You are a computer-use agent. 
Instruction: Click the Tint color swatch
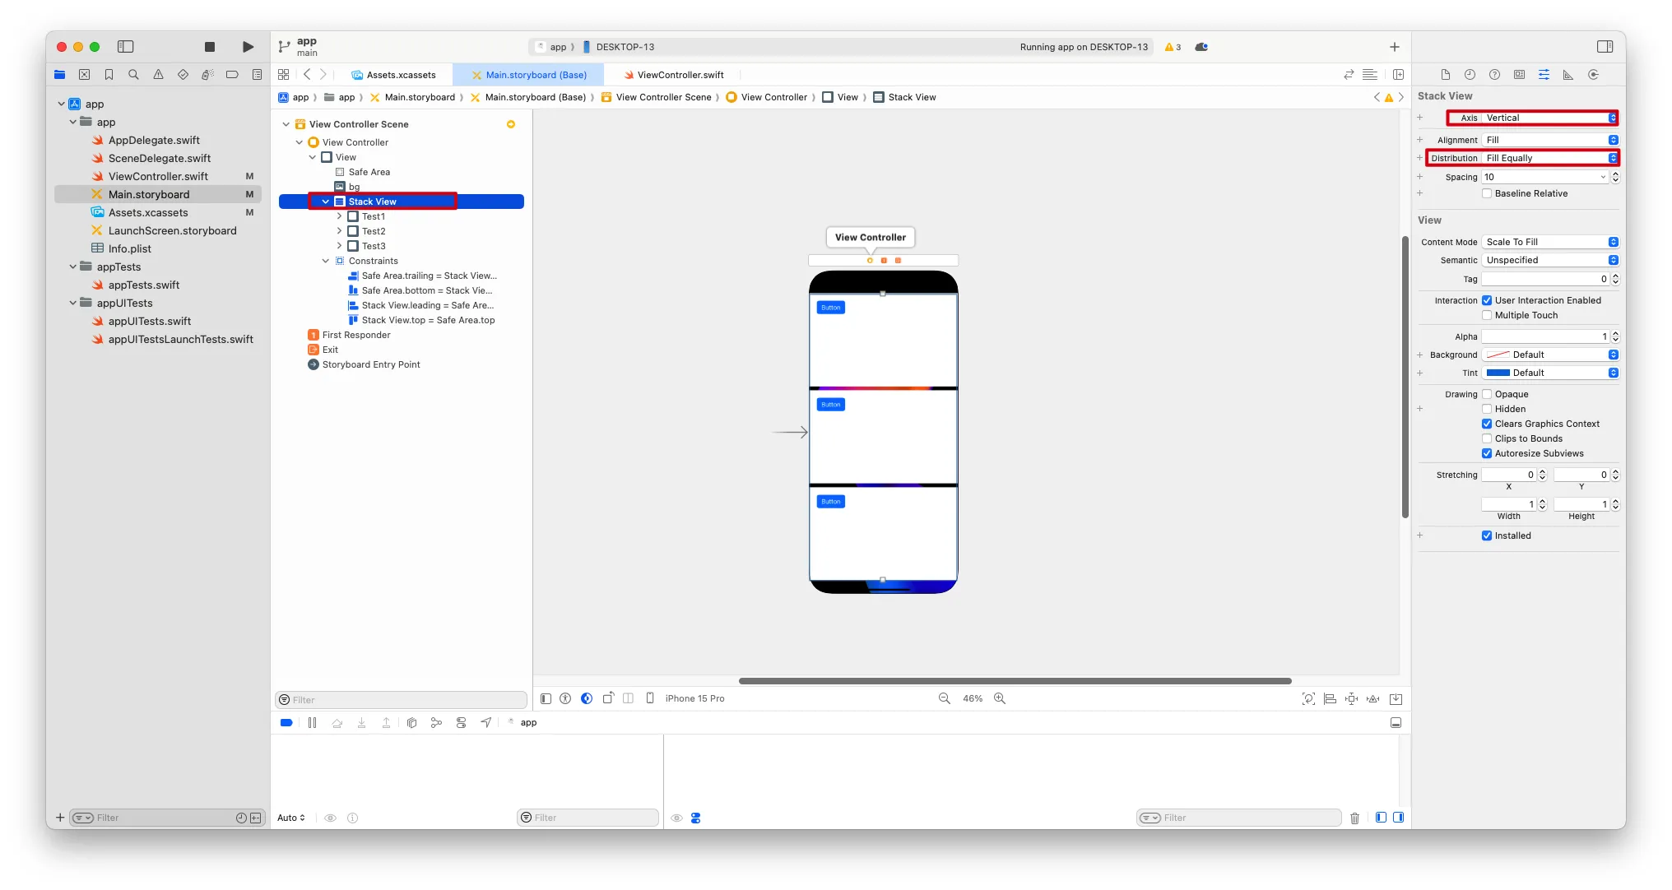[x=1498, y=373]
